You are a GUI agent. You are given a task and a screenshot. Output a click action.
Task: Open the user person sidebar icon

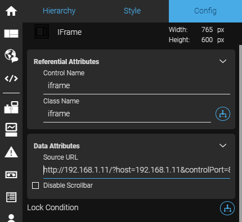click(11, 218)
